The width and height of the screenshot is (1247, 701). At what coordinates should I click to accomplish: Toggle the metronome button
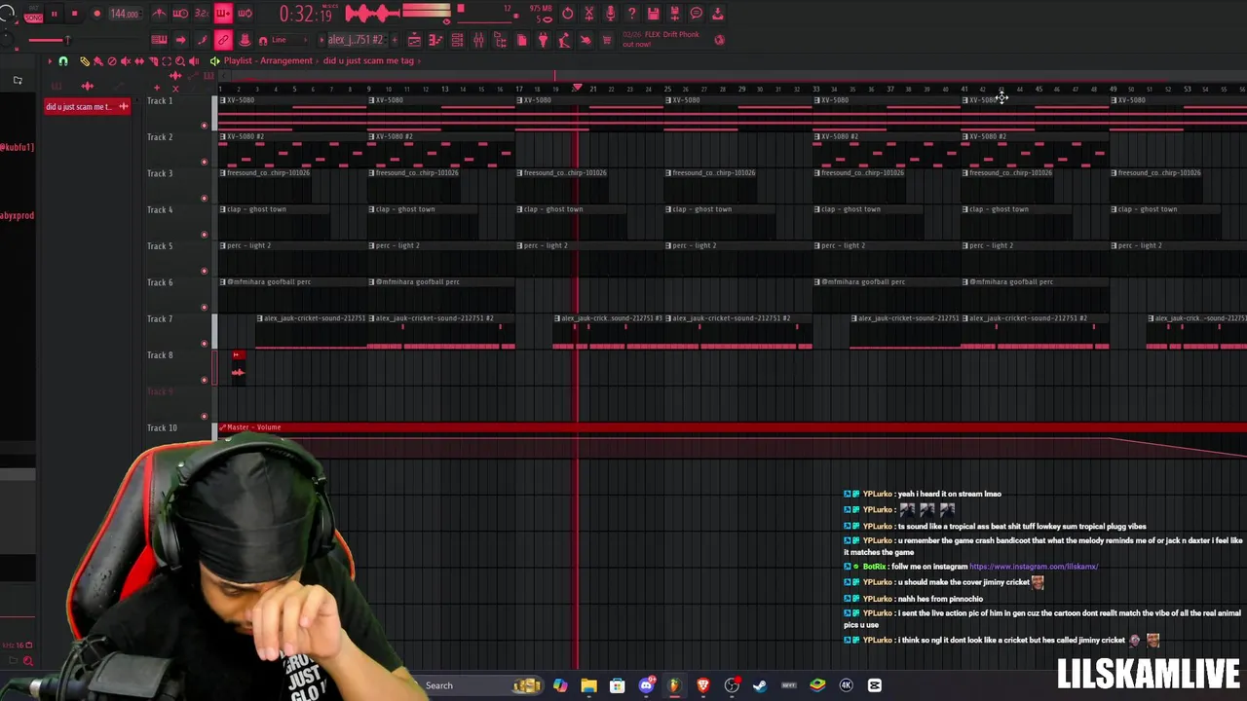(x=159, y=14)
